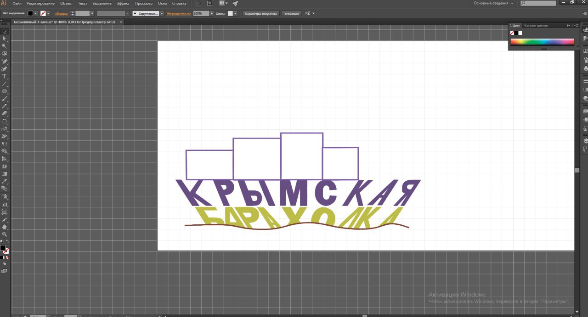Open the Layers panel icon

(585, 141)
